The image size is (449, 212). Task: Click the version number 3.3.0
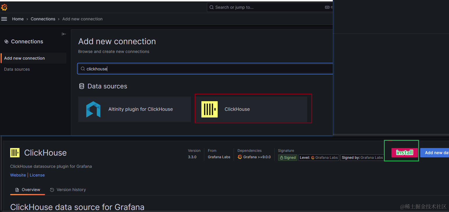click(x=192, y=157)
